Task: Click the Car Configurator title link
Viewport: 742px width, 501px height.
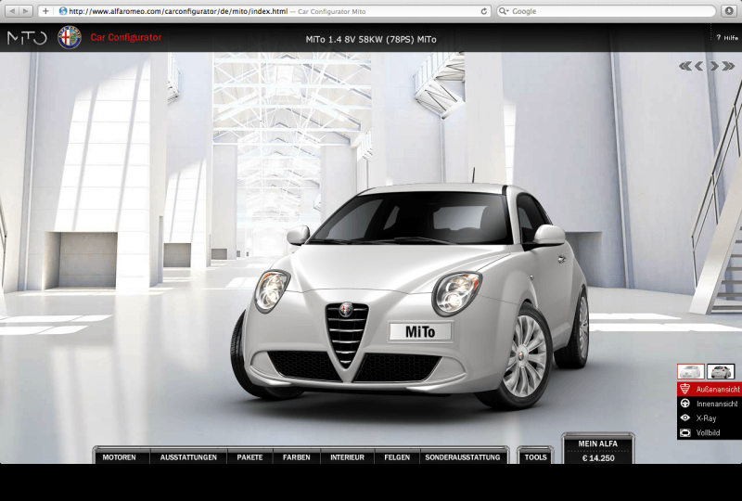Action: (126, 37)
